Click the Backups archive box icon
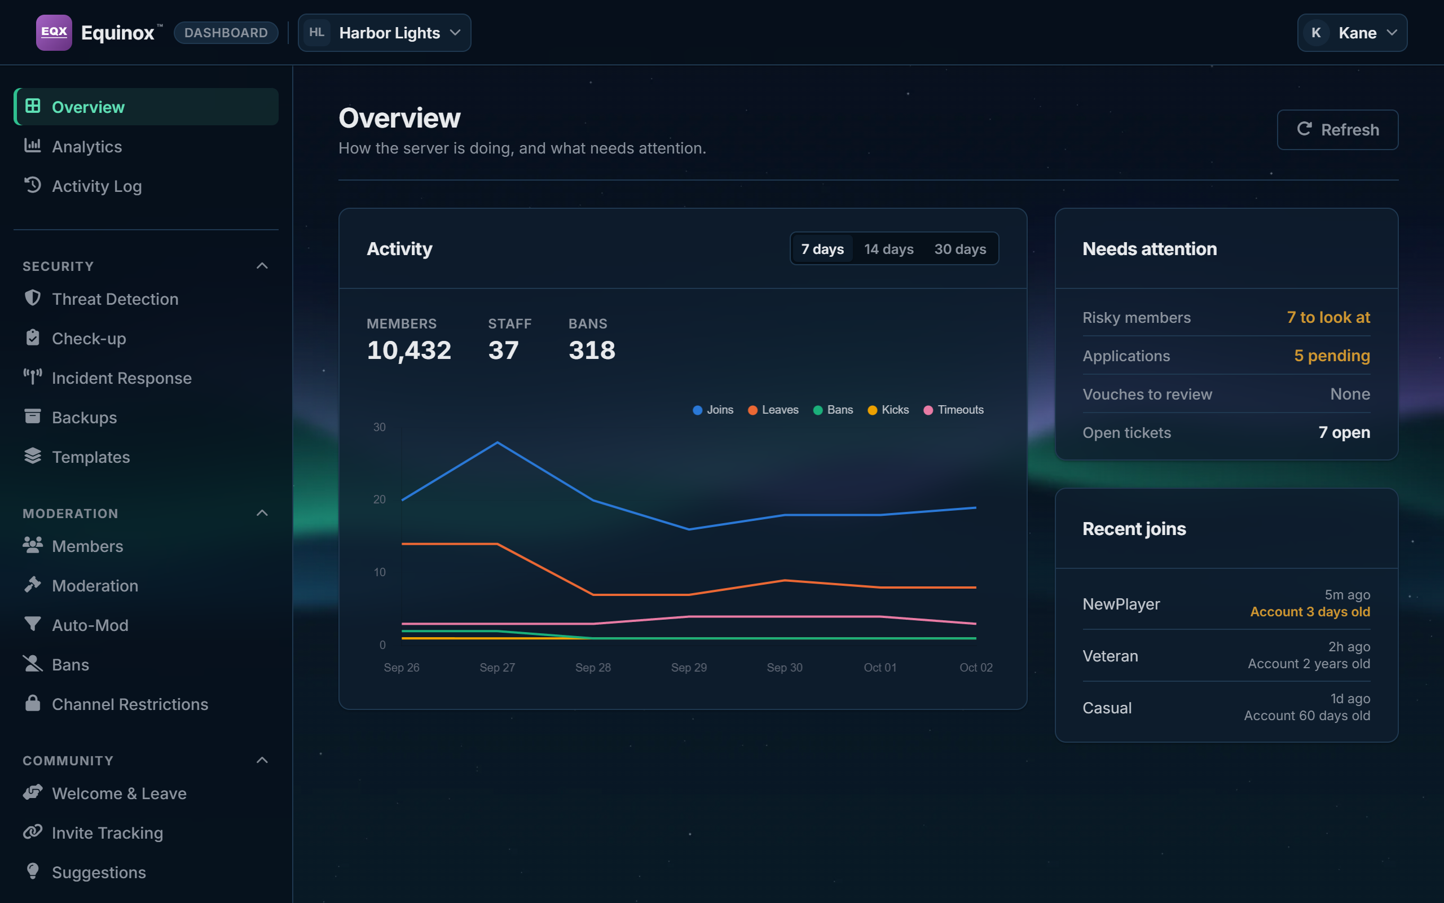The height and width of the screenshot is (903, 1444). point(32,417)
